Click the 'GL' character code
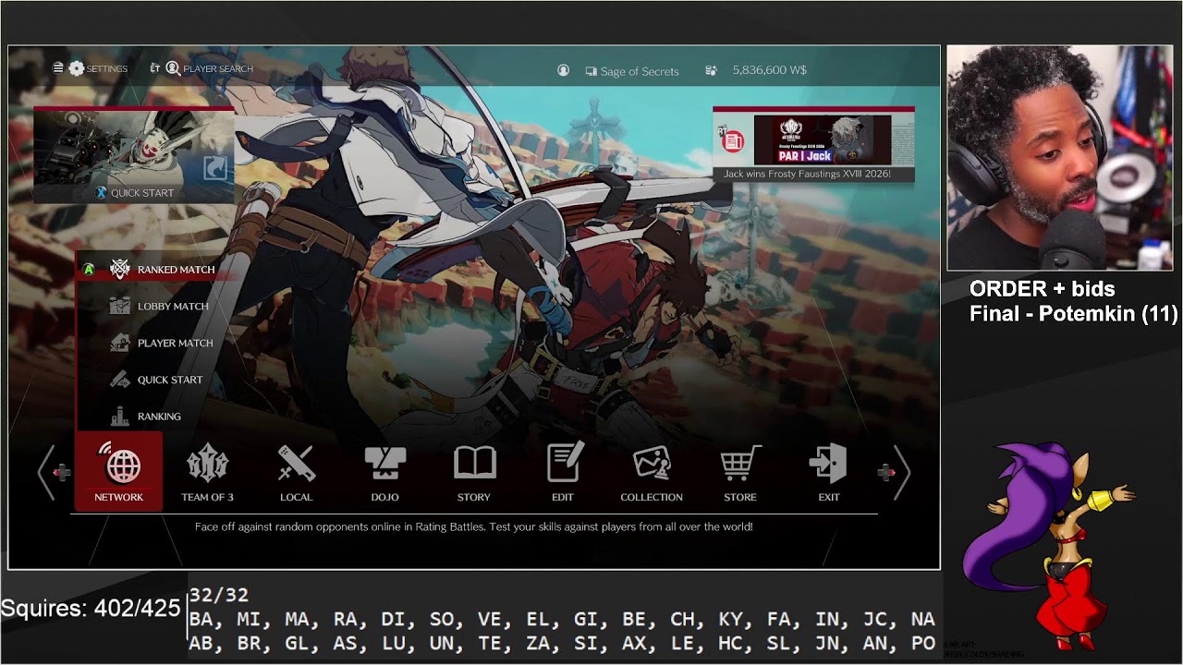 297,644
